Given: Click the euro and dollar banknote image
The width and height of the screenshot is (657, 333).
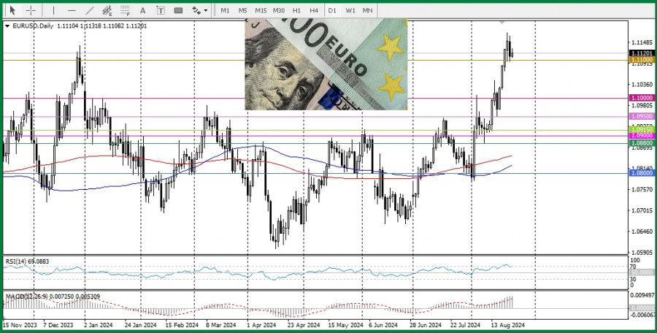Looking at the screenshot, I should click(326, 64).
